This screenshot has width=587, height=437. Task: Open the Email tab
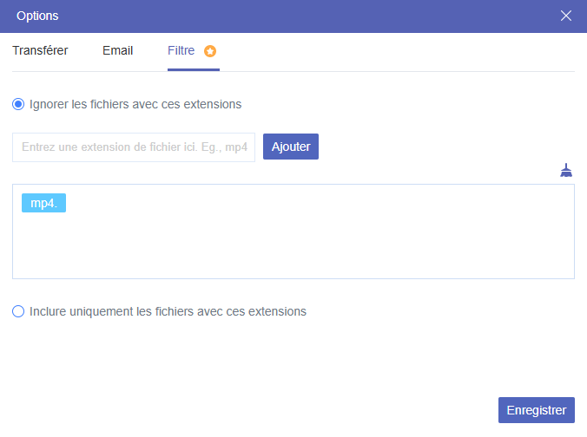tap(117, 50)
